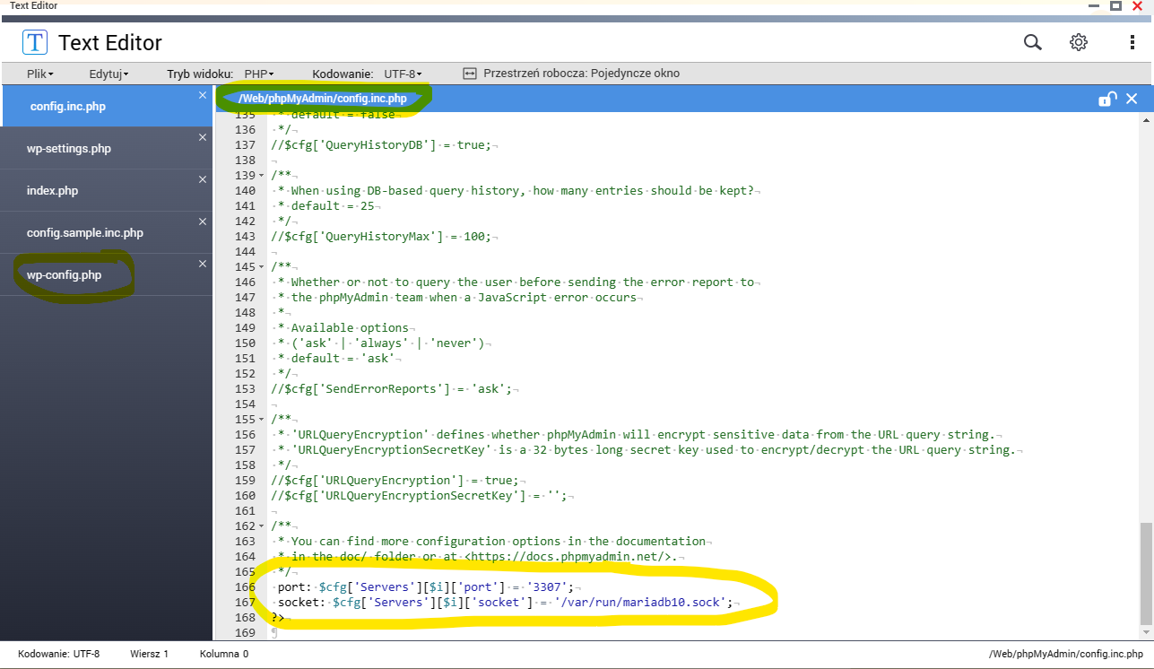Screen dimensions: 1154x669
Task: Click the SendErrorReports = 'ask' line
Action: [395, 389]
